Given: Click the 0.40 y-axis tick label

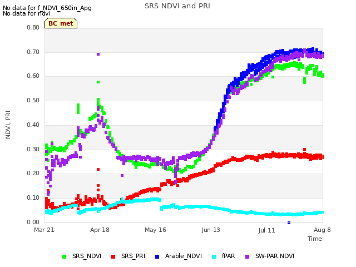Looking at the screenshot, I should [33, 125].
